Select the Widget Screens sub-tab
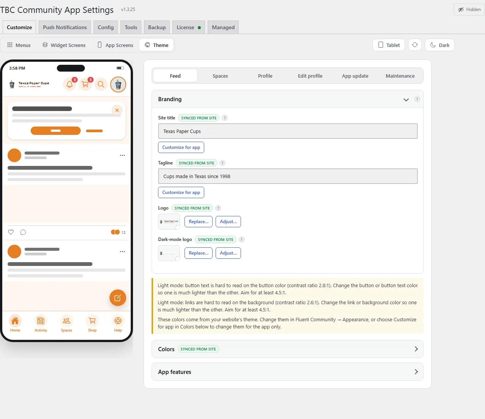This screenshot has height=419, width=485. pyautogui.click(x=64, y=45)
